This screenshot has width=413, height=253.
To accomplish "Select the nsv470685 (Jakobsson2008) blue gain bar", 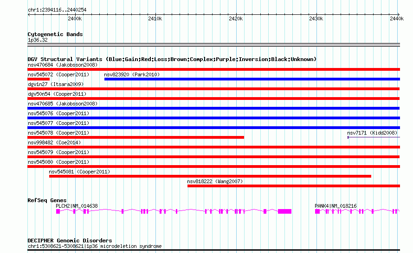I will (x=213, y=108).
